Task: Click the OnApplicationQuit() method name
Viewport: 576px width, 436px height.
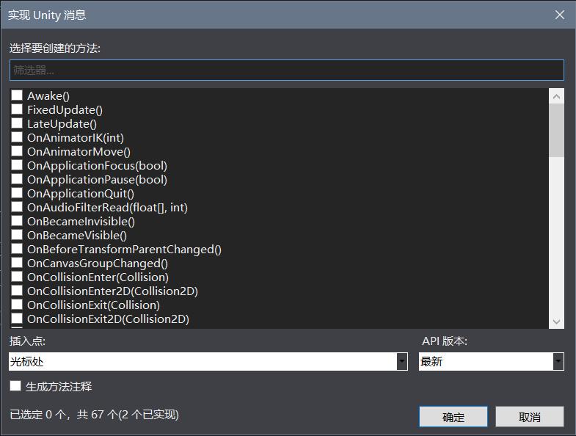Action: pyautogui.click(x=81, y=194)
